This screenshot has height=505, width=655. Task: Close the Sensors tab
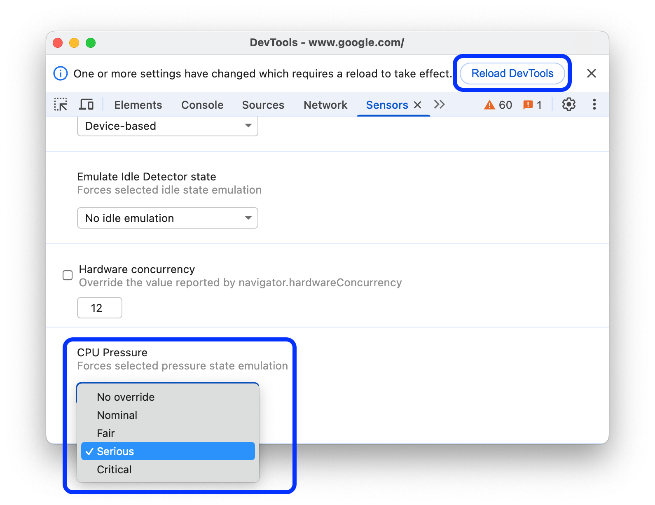click(x=418, y=105)
